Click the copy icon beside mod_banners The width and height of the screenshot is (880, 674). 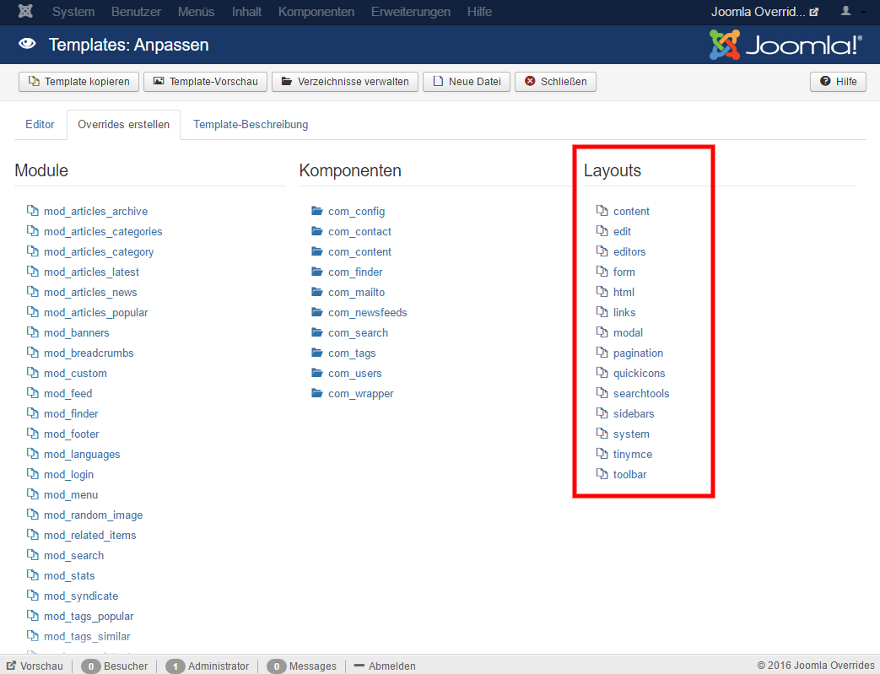point(32,332)
